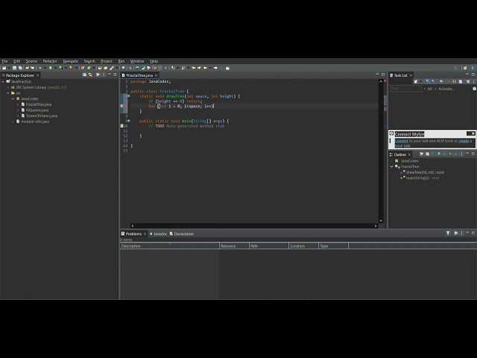Select drawTree(int, int) in Outline
Viewport: 477px width, 358px height.
tap(425, 172)
